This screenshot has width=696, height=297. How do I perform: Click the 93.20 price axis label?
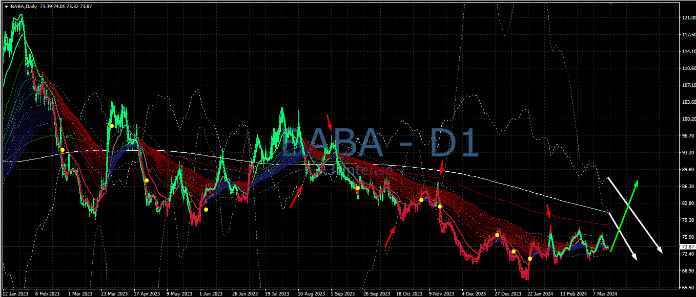pyautogui.click(x=688, y=153)
